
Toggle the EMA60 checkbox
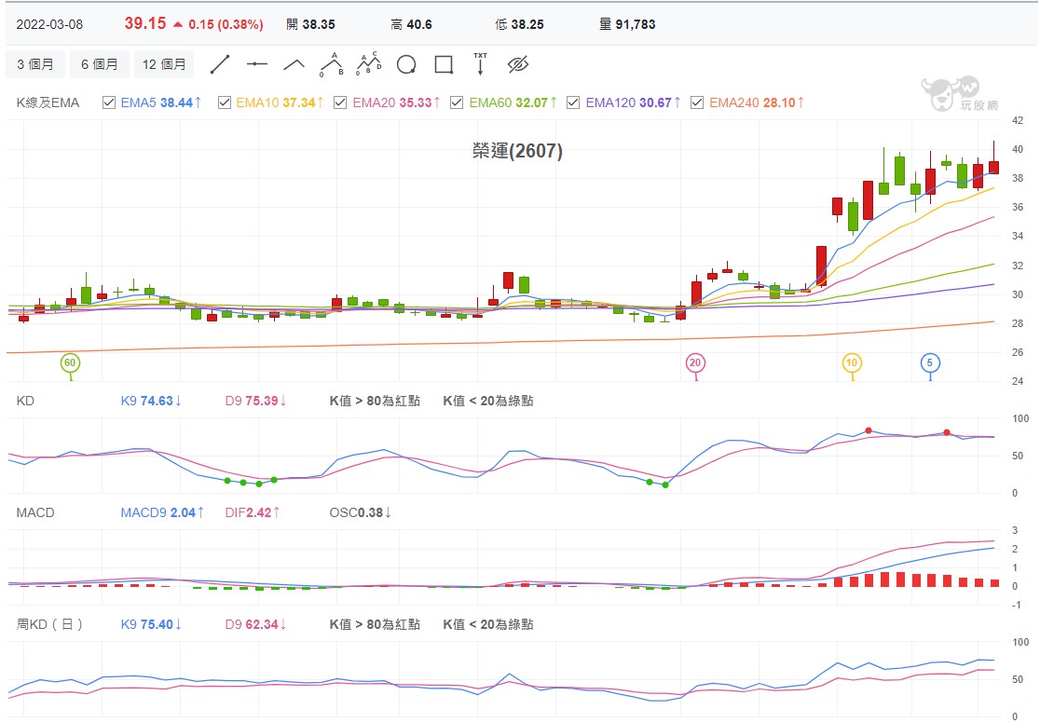coord(457,102)
